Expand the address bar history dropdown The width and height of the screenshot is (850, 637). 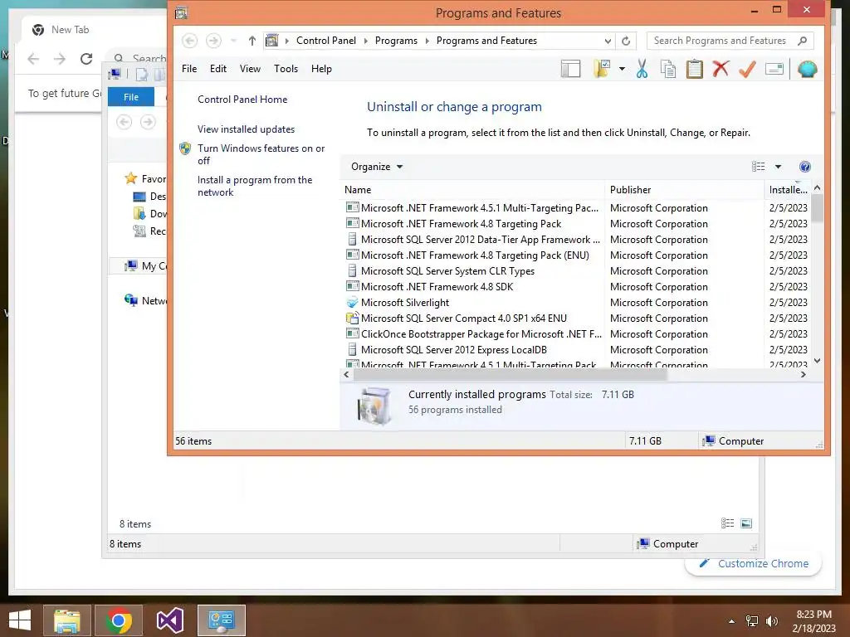[608, 41]
